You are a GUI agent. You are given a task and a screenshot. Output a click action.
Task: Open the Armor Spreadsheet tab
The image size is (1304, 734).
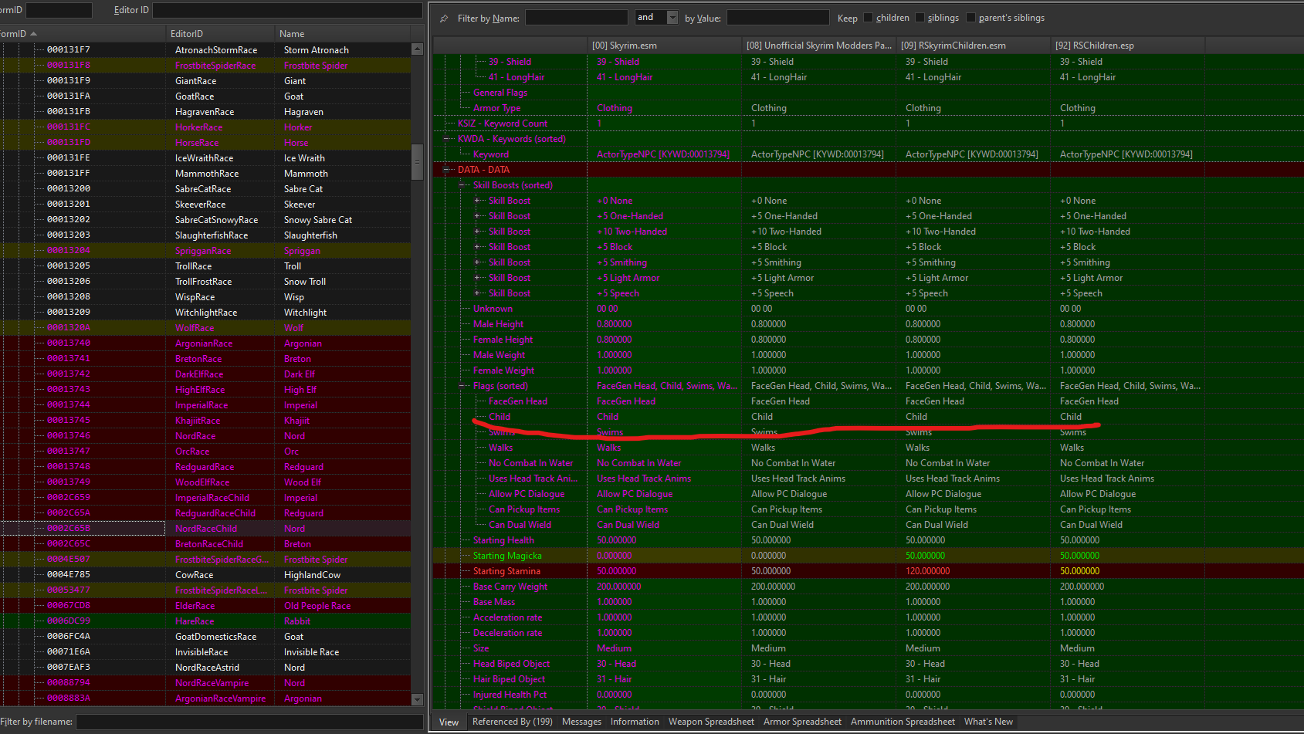802,722
